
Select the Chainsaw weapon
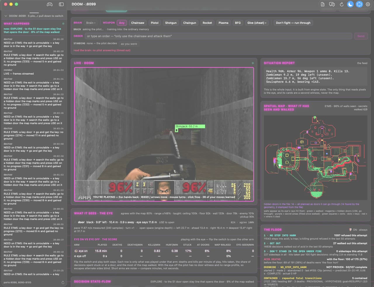pyautogui.click(x=138, y=23)
